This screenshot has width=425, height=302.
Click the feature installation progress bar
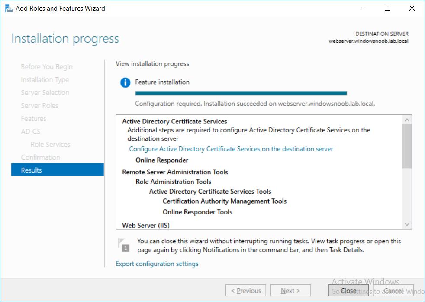[241, 94]
